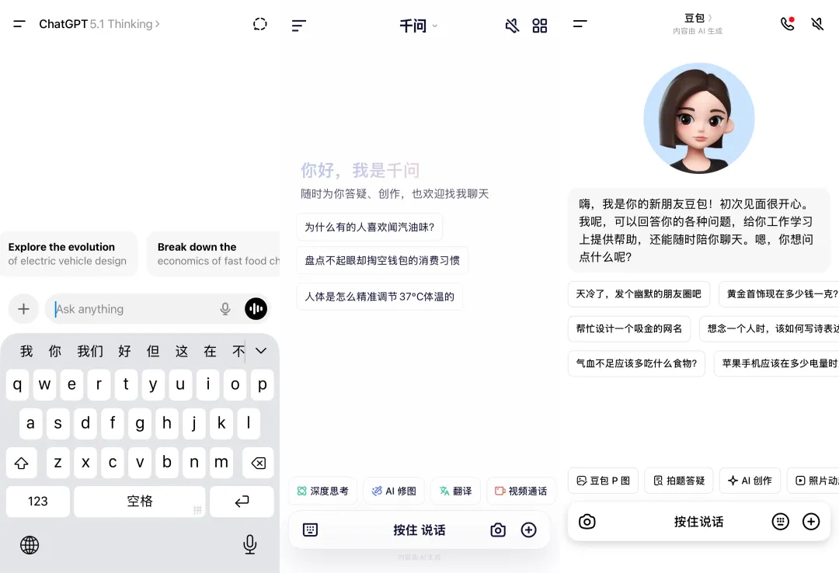Screen dimensions: 839x573
Task: Tap the voice waveform button beside Ask anything
Action: (x=256, y=308)
